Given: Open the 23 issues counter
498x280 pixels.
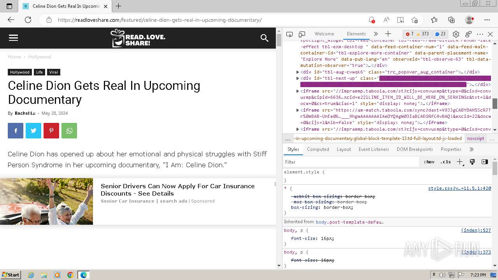Looking at the screenshot, I should [x=440, y=34].
